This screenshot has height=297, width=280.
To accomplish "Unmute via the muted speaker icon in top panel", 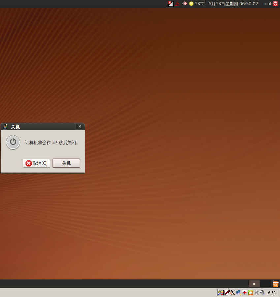I will (x=184, y=4).
